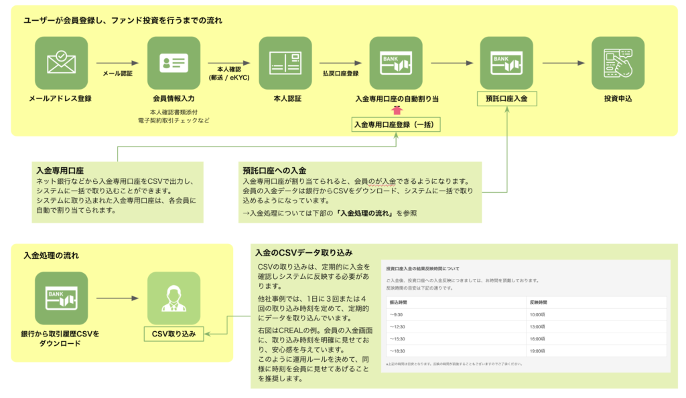
Task: Click bank icon above 銀行から取引履歴CSVをダウンロード
Action: point(61,298)
